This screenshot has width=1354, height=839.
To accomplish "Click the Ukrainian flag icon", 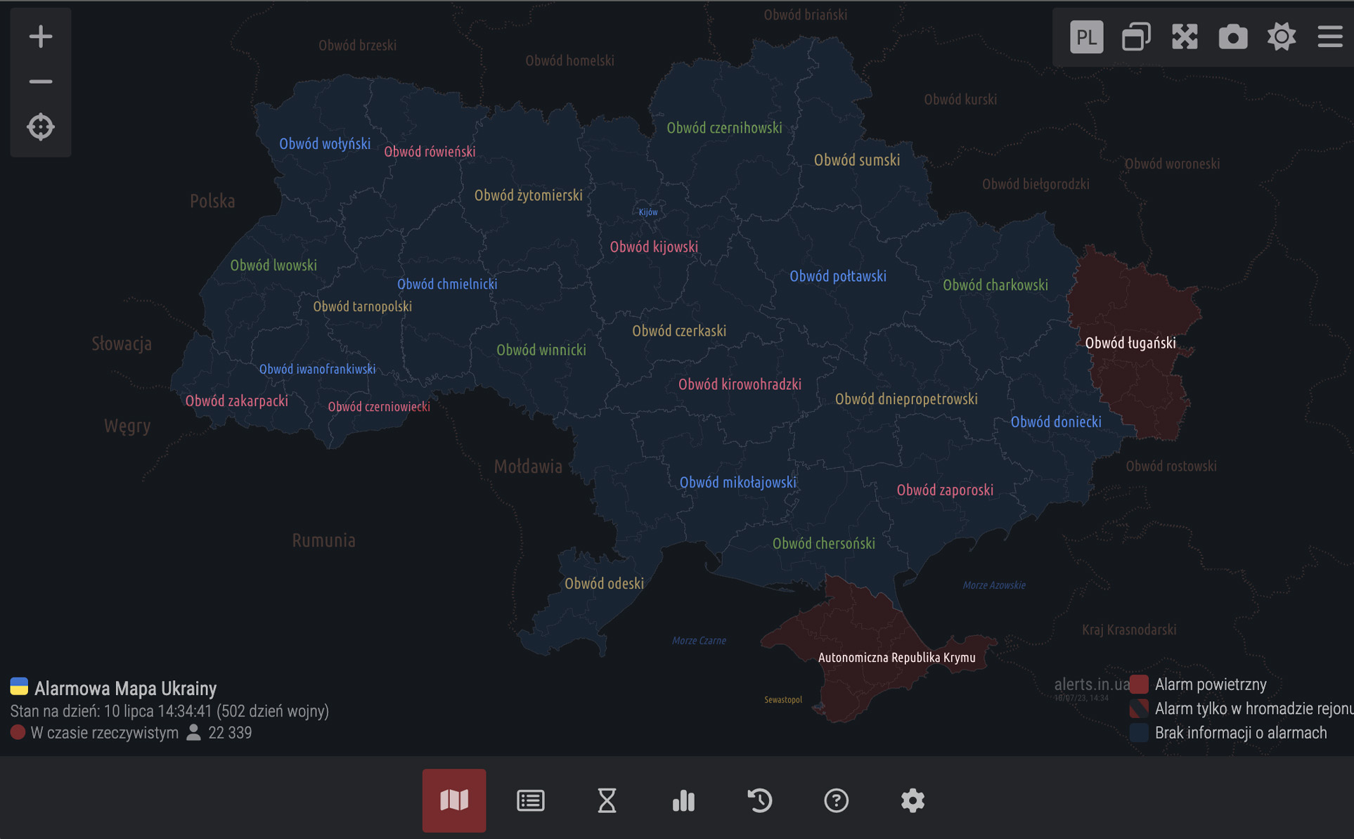I will pyautogui.click(x=19, y=687).
